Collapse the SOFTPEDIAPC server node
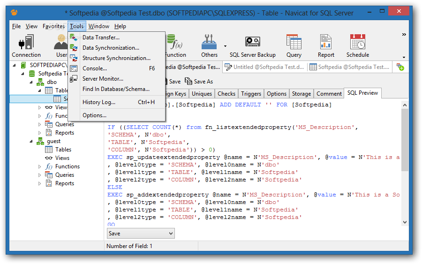Screen dimensions: 422x264 coord(14,65)
